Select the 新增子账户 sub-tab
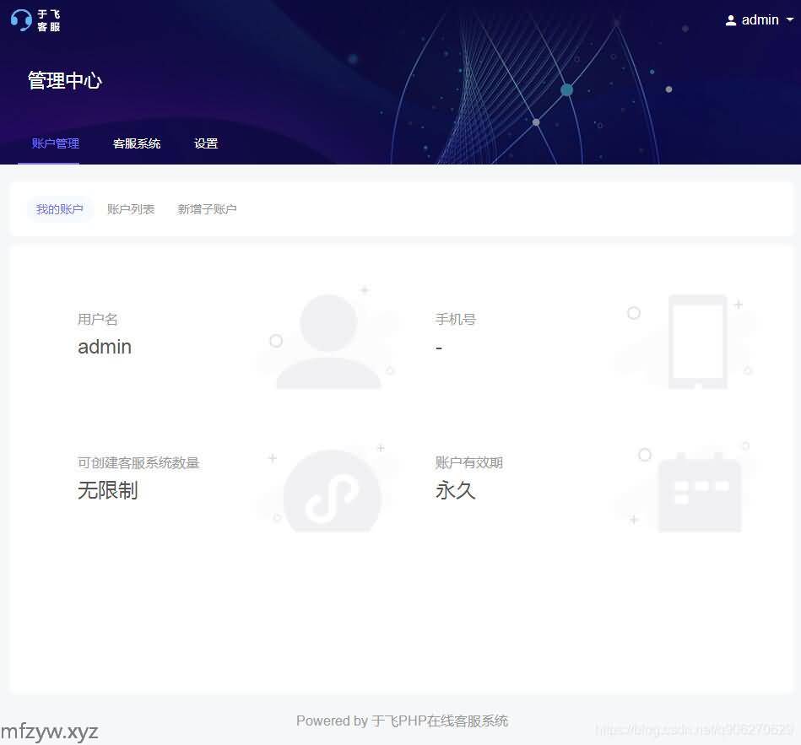 (207, 209)
